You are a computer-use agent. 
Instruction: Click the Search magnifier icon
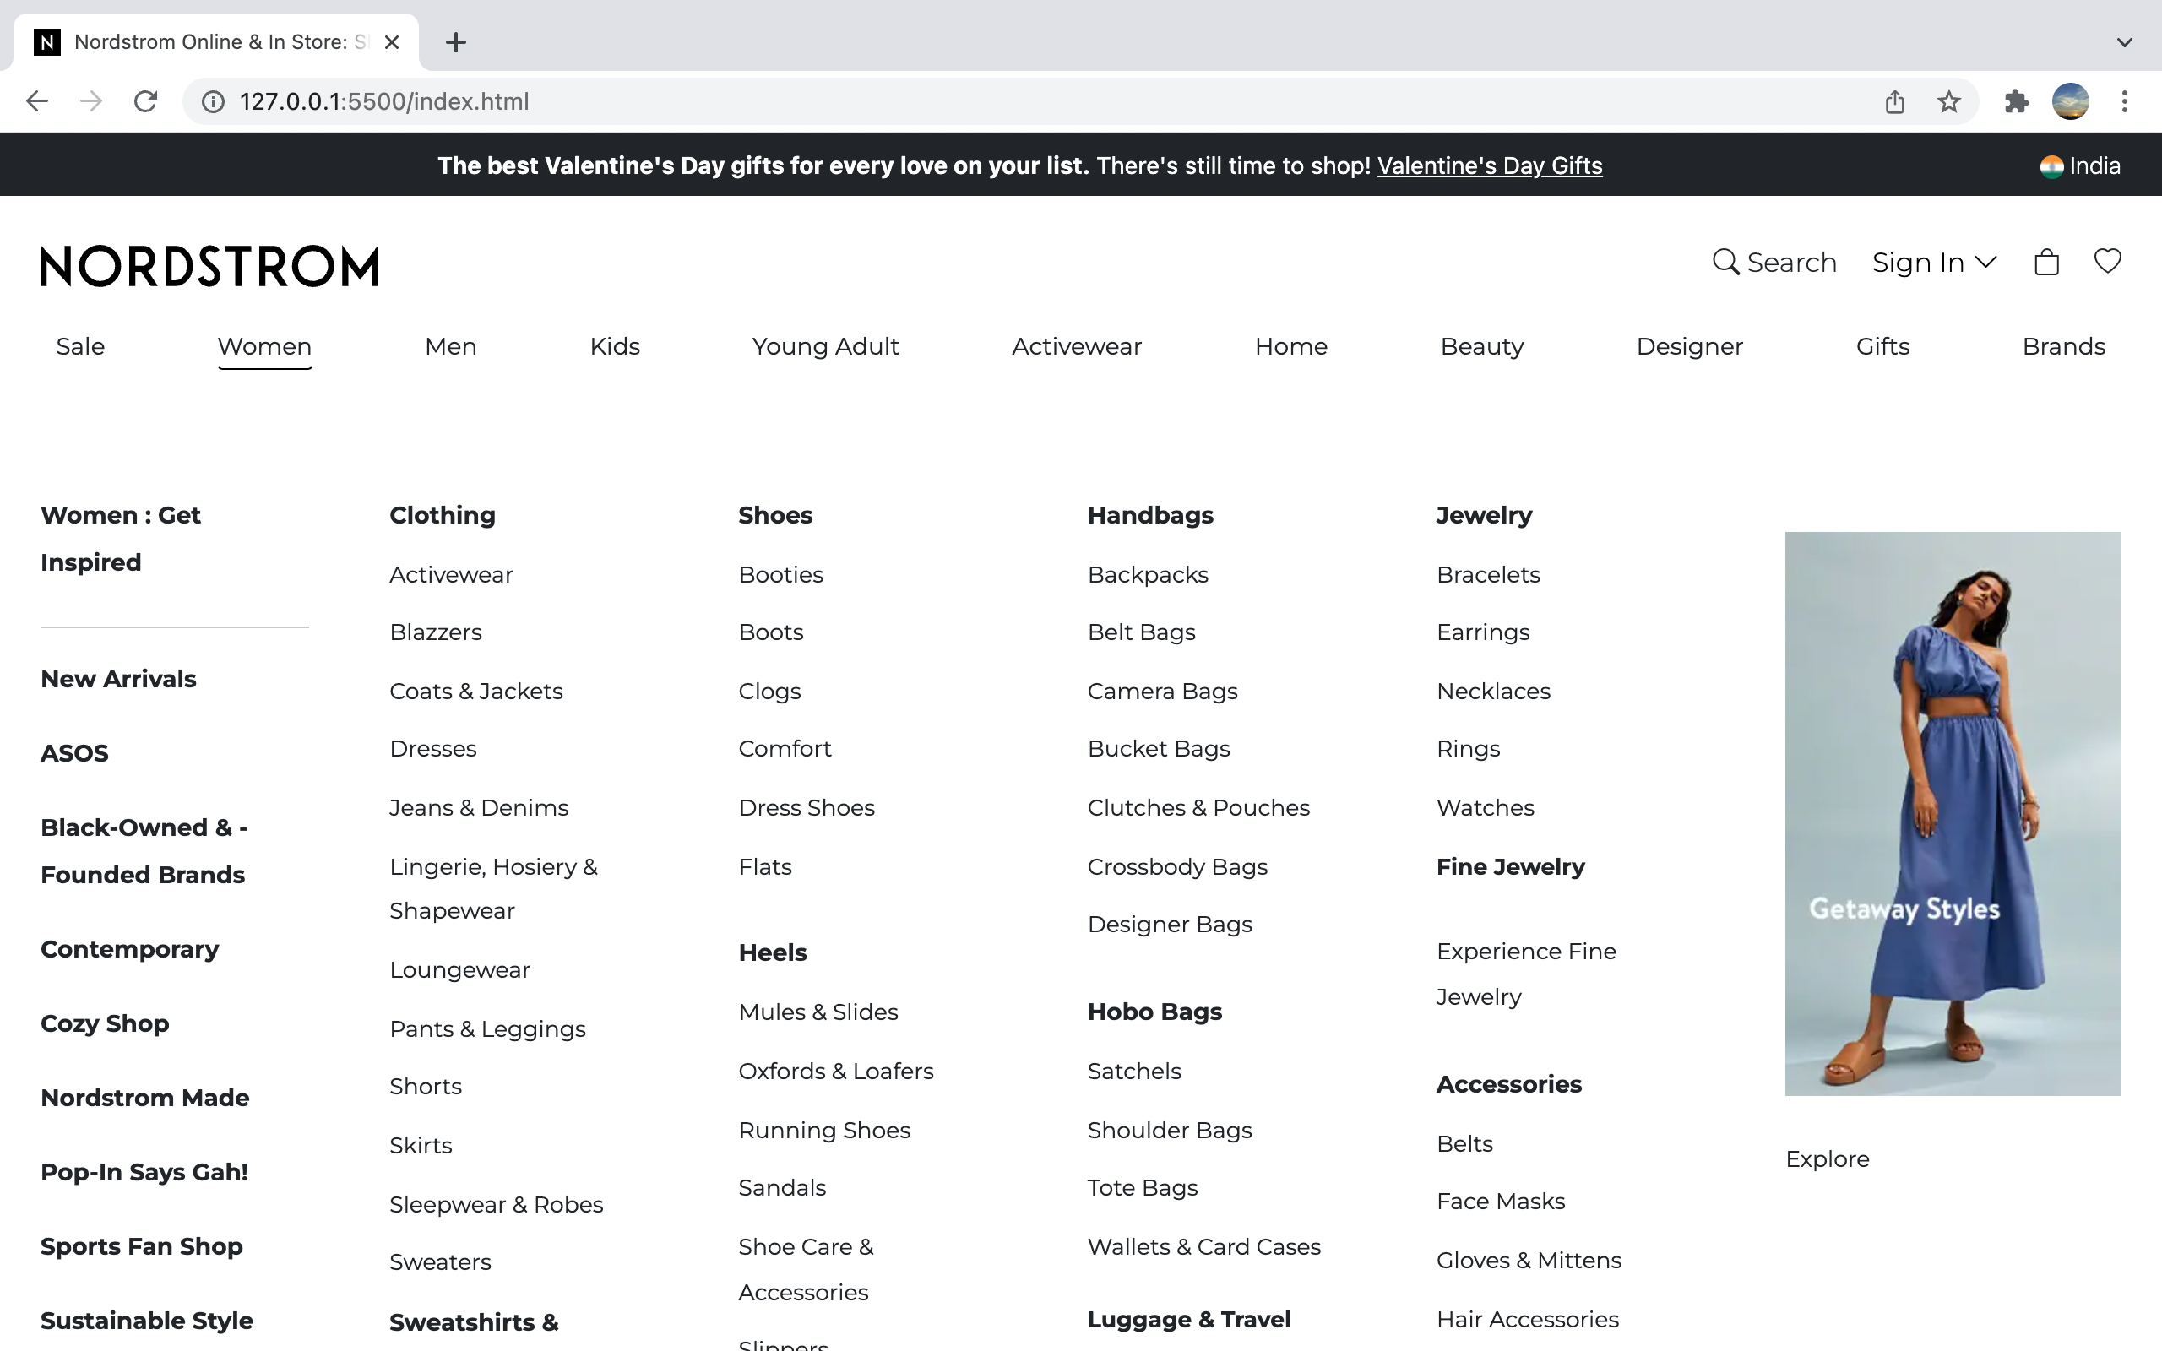pyautogui.click(x=1725, y=262)
